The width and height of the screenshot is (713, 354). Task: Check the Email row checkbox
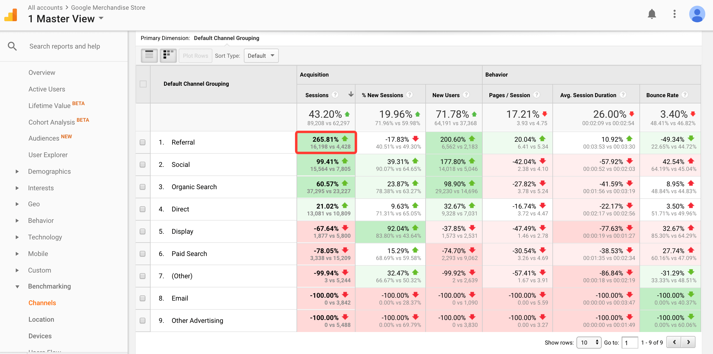tap(143, 298)
